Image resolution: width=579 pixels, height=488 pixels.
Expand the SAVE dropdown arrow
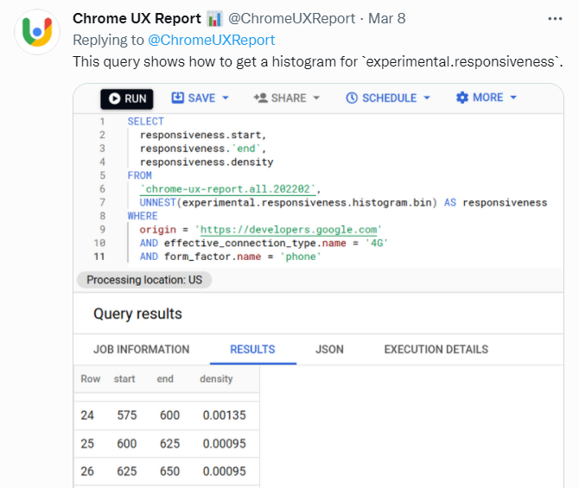tap(226, 98)
